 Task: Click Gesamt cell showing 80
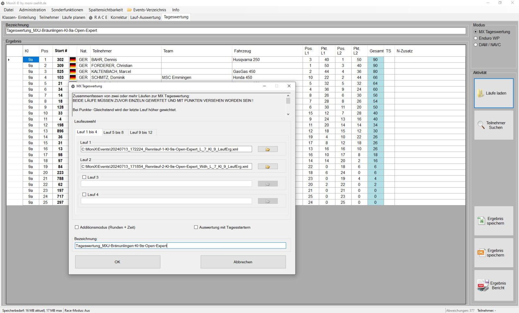point(376,72)
